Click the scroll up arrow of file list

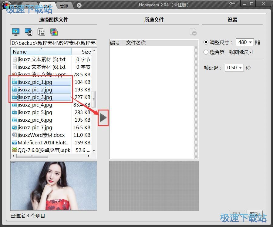[x=94, y=51]
